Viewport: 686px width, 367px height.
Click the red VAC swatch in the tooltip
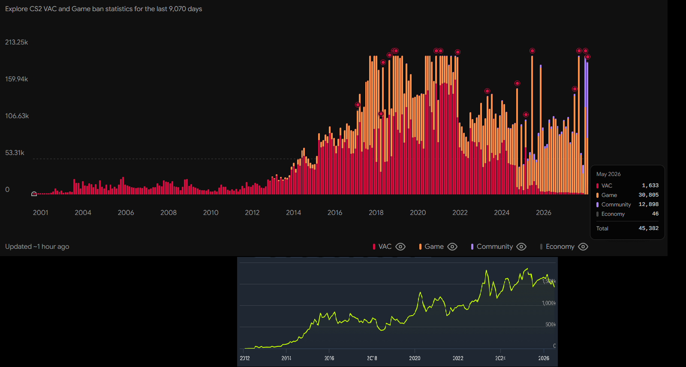pyautogui.click(x=597, y=186)
